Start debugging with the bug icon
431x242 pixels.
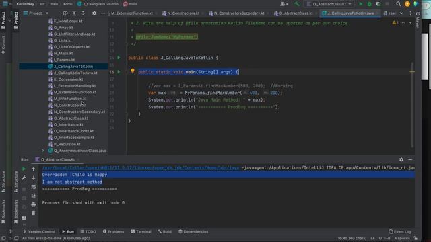(x=370, y=4)
